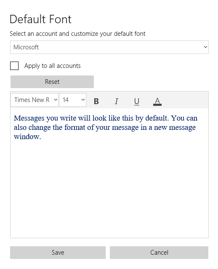The width and height of the screenshot is (218, 269).
Task: Open the Microsoft account dropdown
Action: pos(109,47)
